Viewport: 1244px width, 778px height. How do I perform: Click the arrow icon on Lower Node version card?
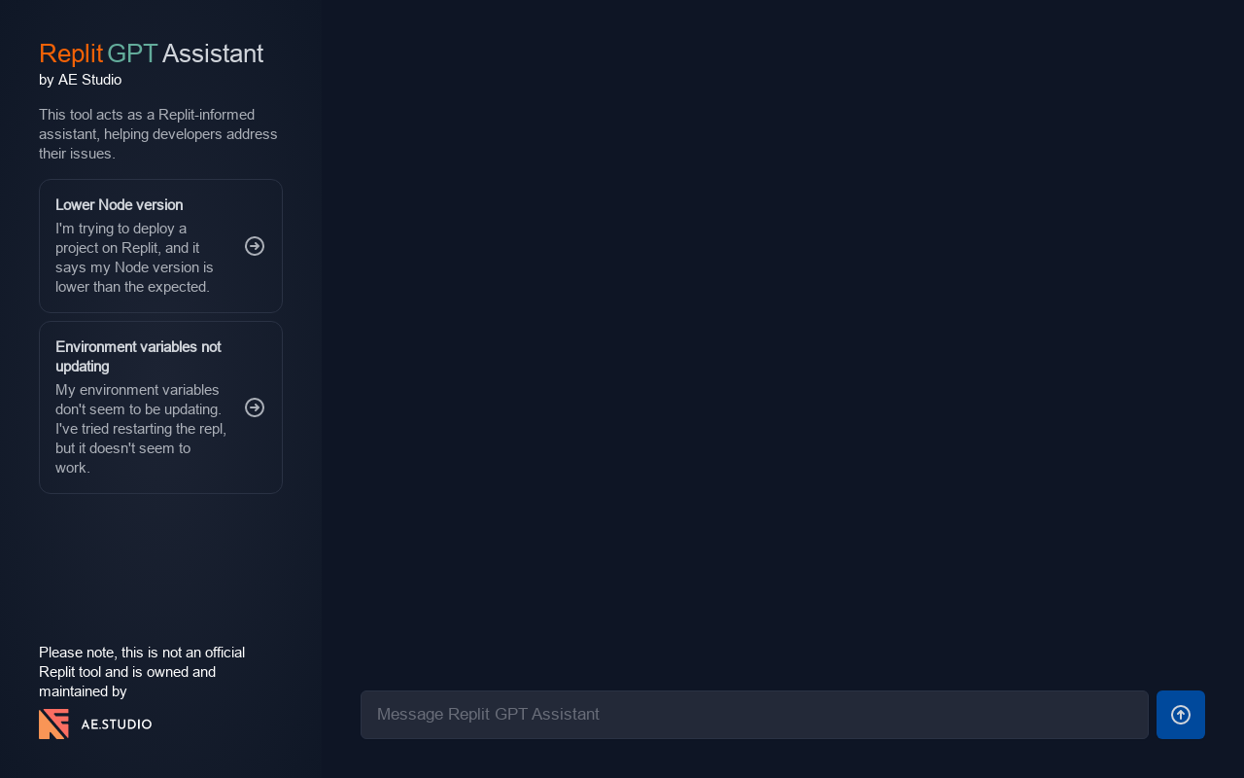click(x=255, y=246)
